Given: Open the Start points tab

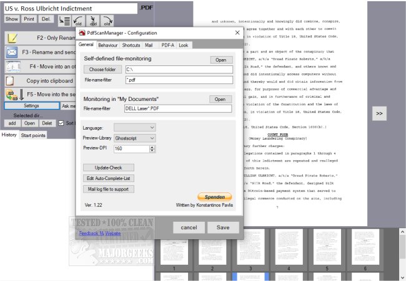Looking at the screenshot, I should 33,135.
